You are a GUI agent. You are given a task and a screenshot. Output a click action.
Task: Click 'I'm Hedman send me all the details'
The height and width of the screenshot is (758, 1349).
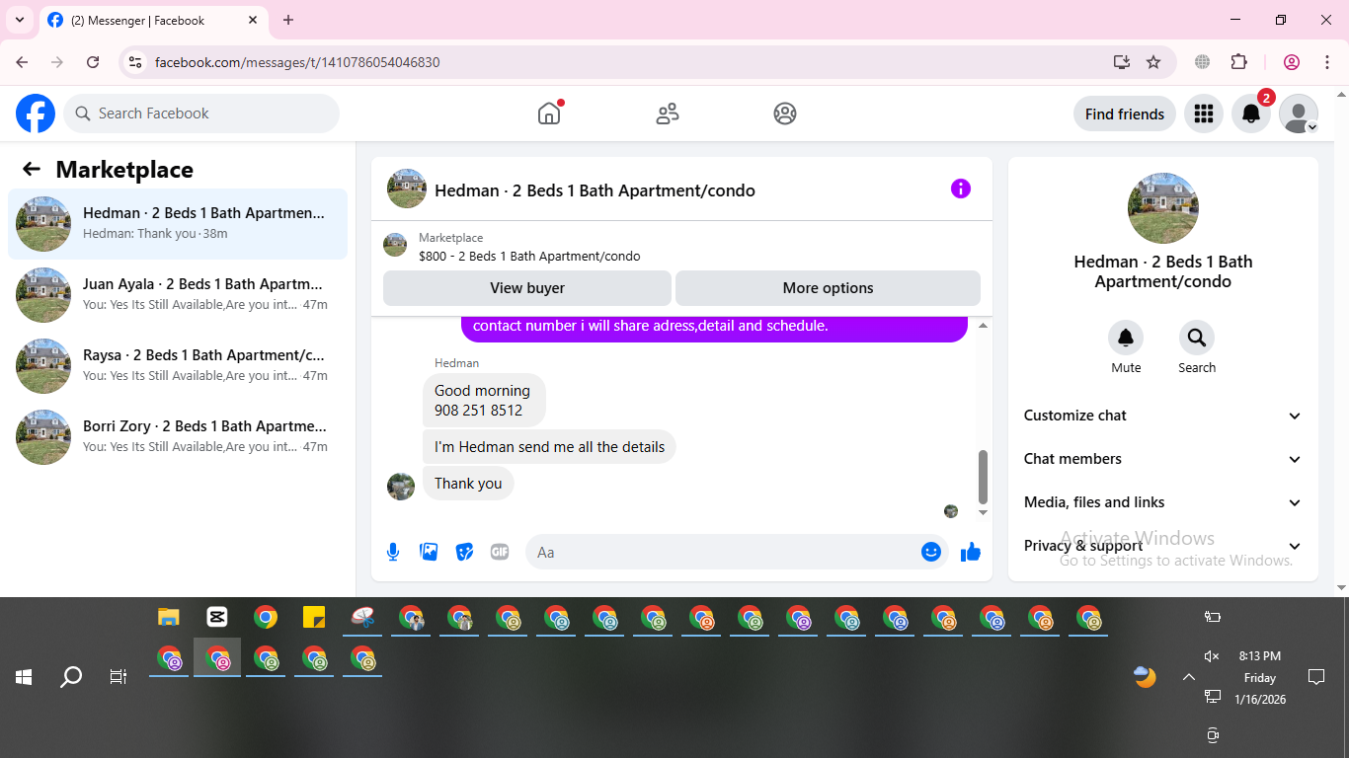coord(549,447)
